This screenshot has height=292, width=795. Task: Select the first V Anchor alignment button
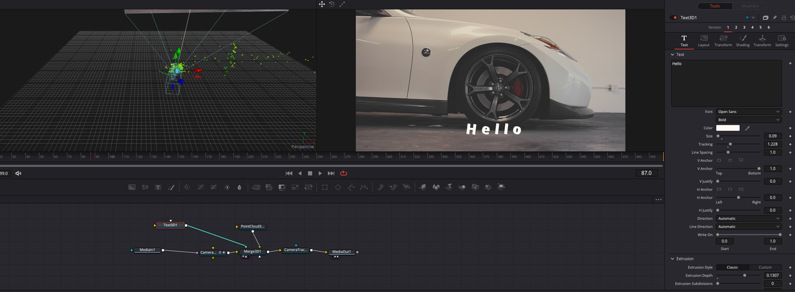coord(719,160)
